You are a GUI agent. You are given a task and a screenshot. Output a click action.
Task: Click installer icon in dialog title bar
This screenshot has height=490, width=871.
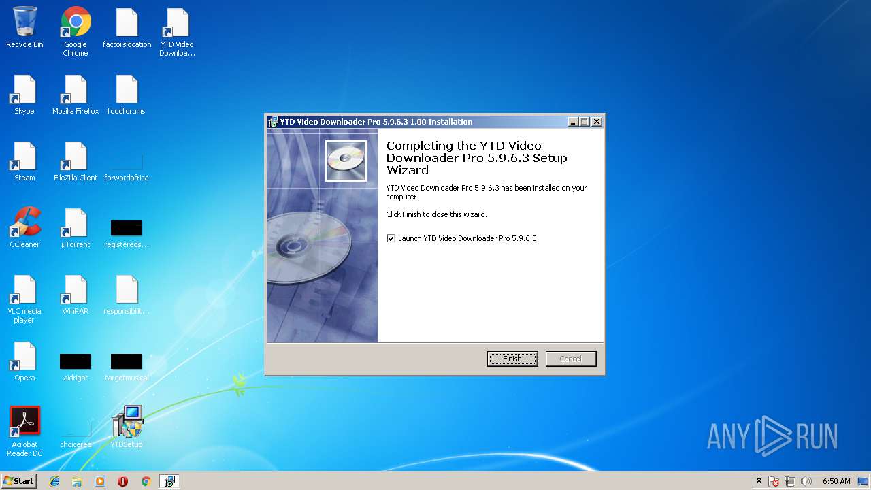pos(273,122)
